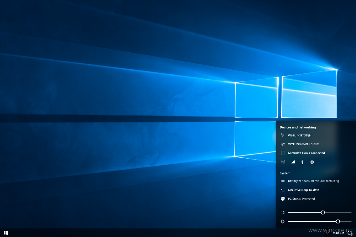This screenshot has height=237, width=356.
Task: Click the VPN network icon
Action: coord(283,144)
